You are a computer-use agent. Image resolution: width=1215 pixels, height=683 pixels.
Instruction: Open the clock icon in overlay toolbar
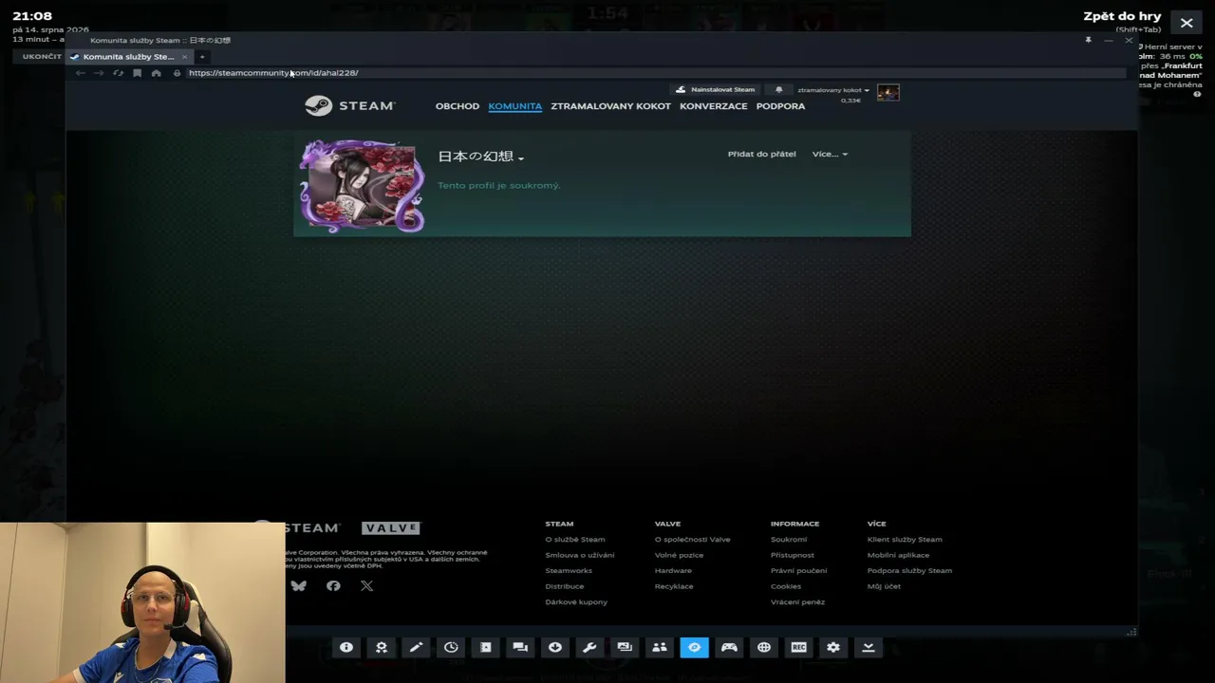pos(451,647)
